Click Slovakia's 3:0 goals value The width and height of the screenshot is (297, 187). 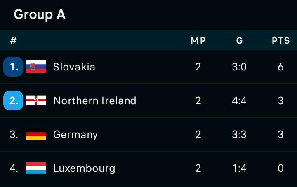point(239,67)
